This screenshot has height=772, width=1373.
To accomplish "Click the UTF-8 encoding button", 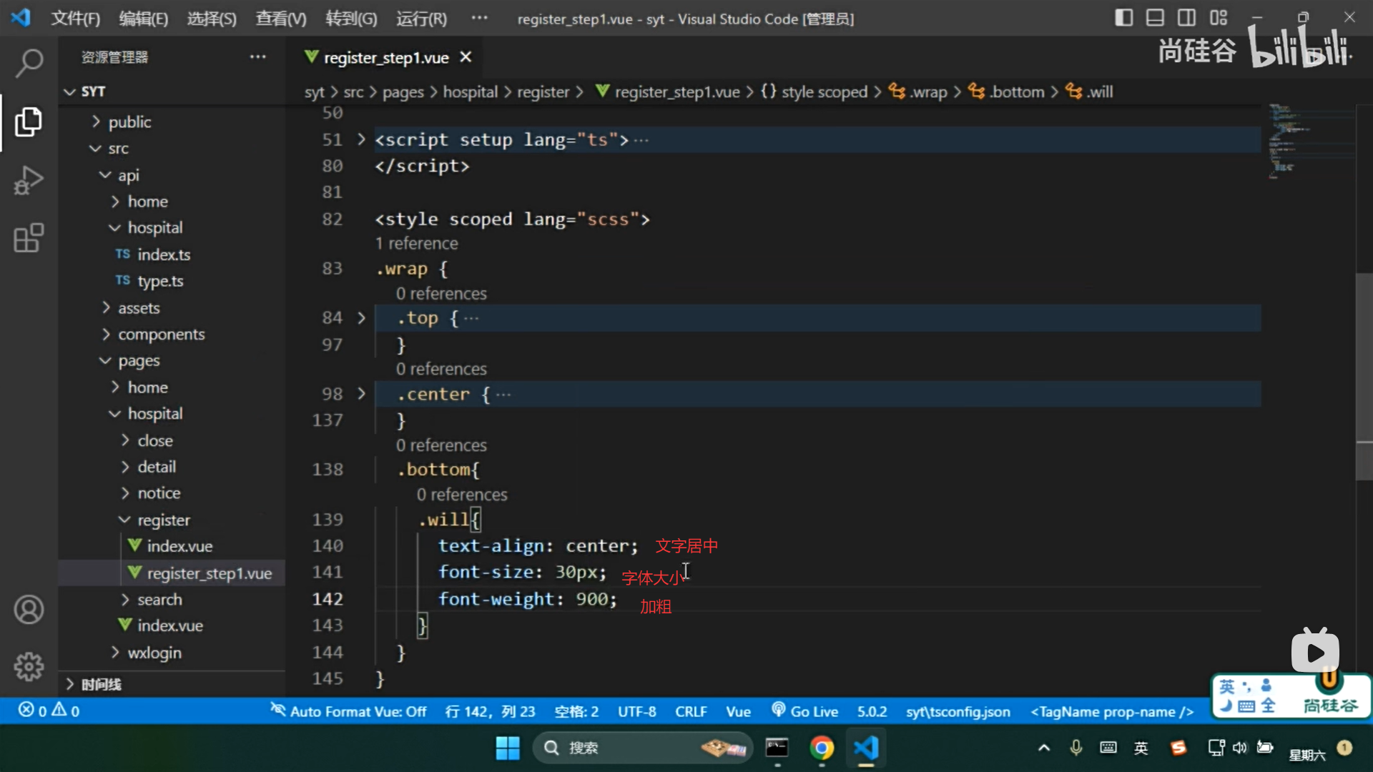I will click(x=636, y=711).
